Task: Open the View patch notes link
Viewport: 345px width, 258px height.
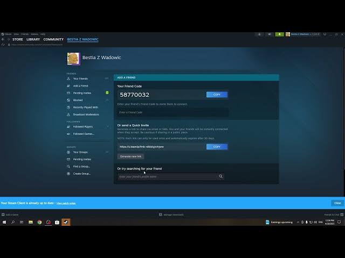Action: click(x=66, y=203)
